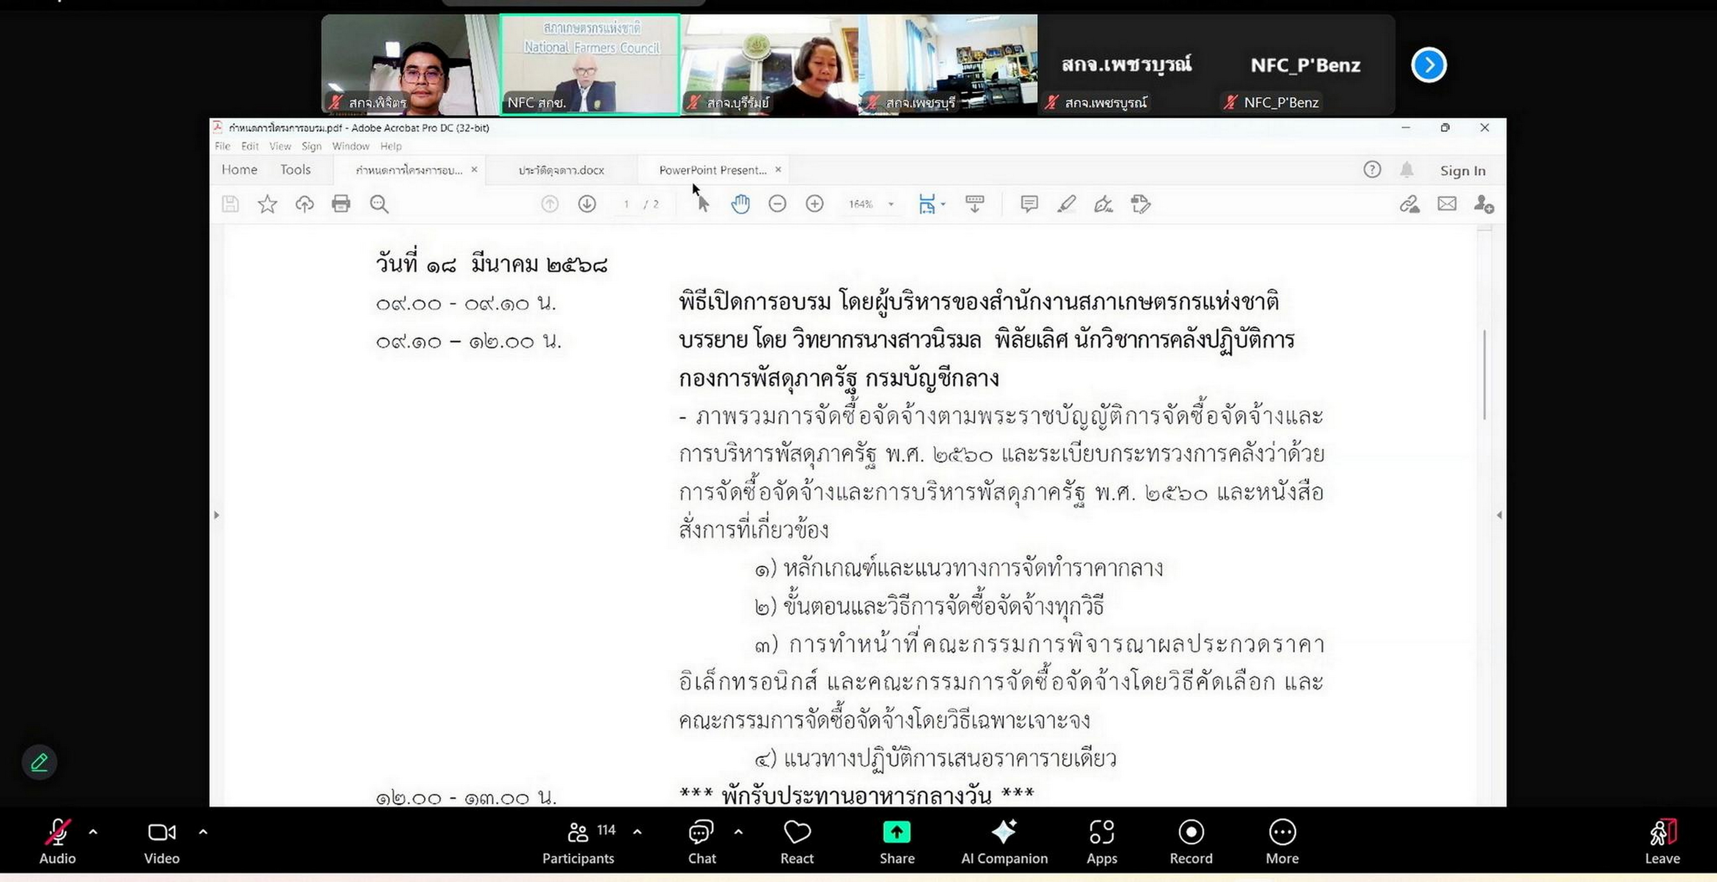Open the More options in Zoom
Viewport: 1717px width, 882px height.
tap(1282, 842)
